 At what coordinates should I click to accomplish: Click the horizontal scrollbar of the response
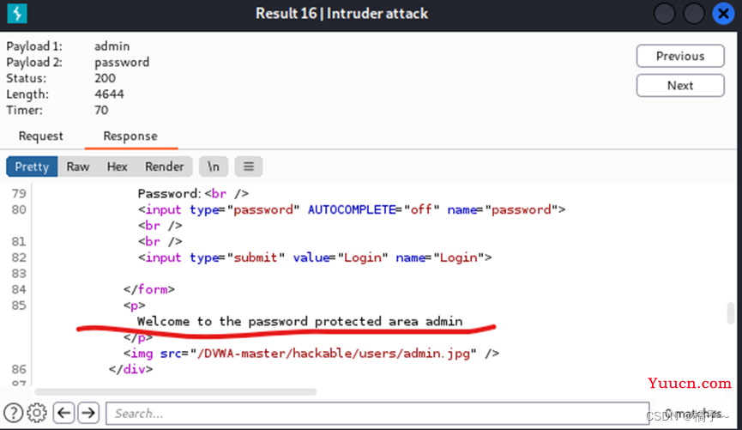[176, 391]
